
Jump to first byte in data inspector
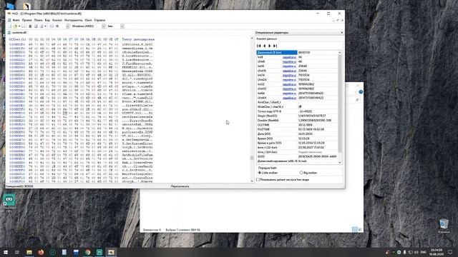pyautogui.click(x=259, y=46)
